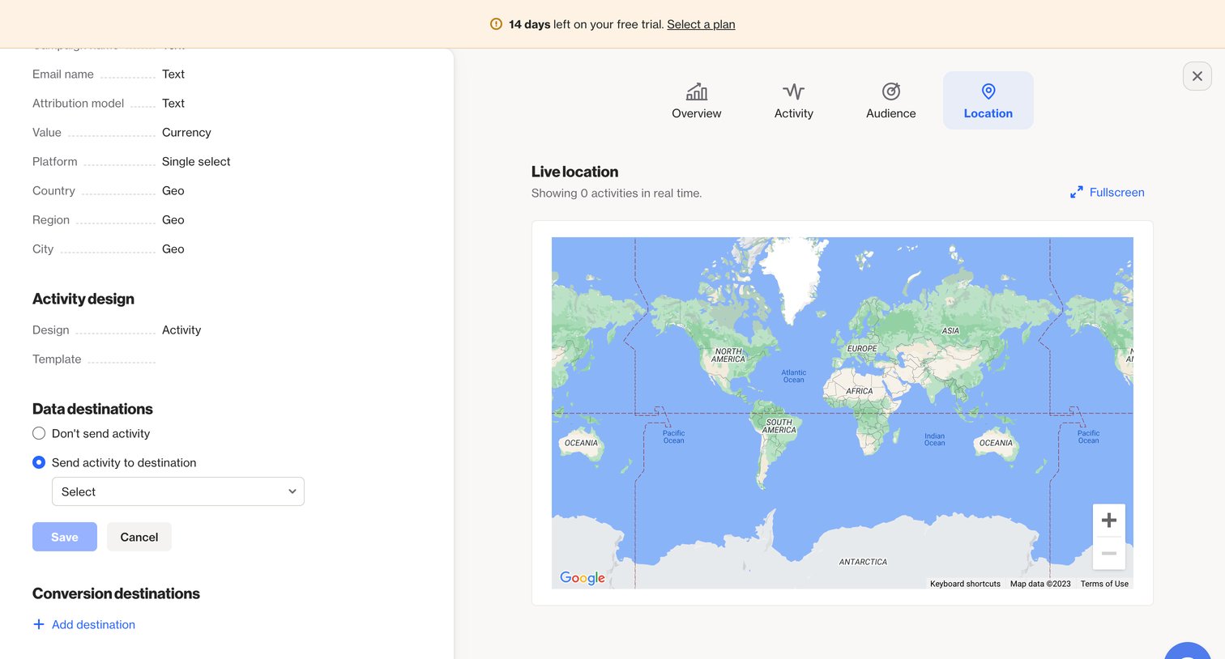Switch to the Activity tab
The width and height of the screenshot is (1225, 659).
click(794, 100)
